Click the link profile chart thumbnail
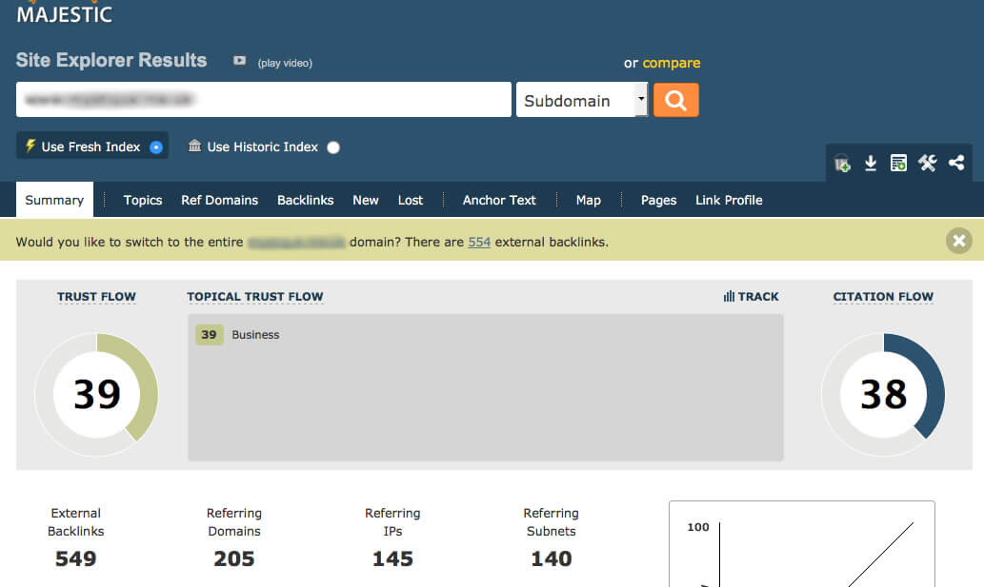984x587 pixels. pos(802,544)
